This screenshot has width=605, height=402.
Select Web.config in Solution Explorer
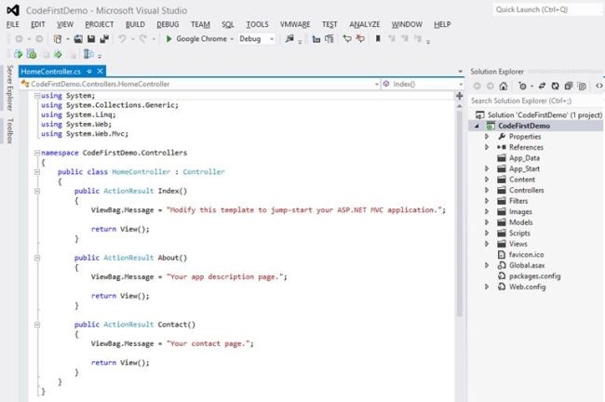click(527, 287)
